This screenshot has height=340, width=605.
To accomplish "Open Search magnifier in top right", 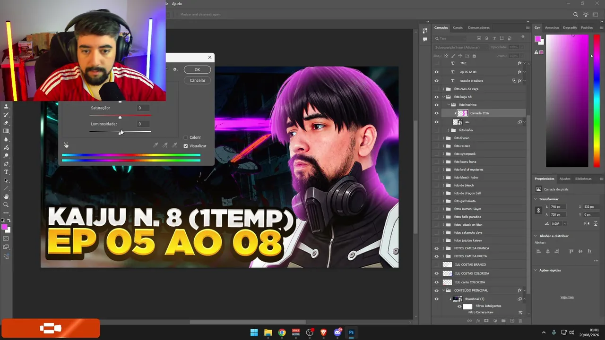I will 576,15.
